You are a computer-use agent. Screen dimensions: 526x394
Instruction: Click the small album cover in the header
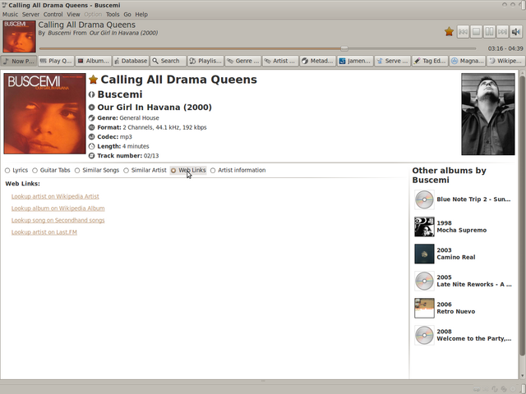pos(19,36)
